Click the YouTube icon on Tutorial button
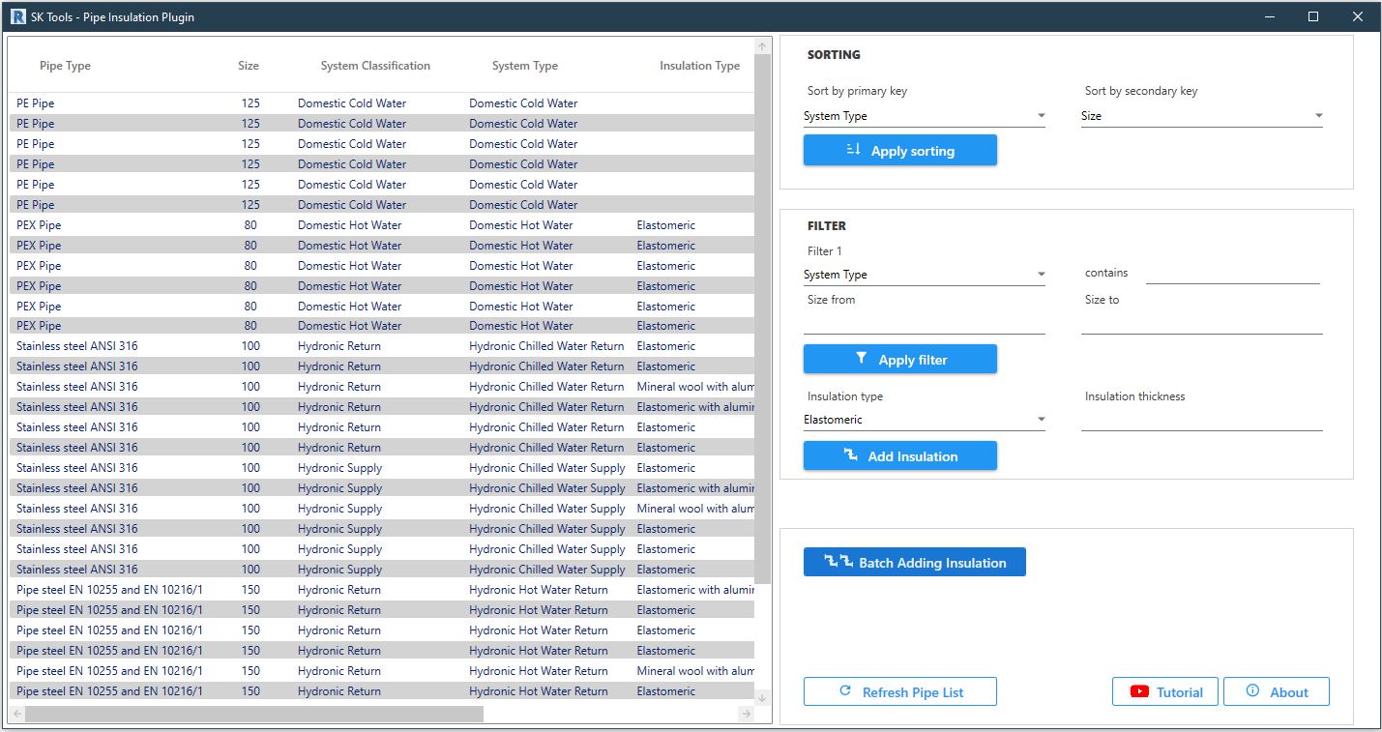 click(1142, 690)
